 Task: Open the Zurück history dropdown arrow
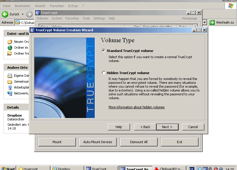point(23,14)
